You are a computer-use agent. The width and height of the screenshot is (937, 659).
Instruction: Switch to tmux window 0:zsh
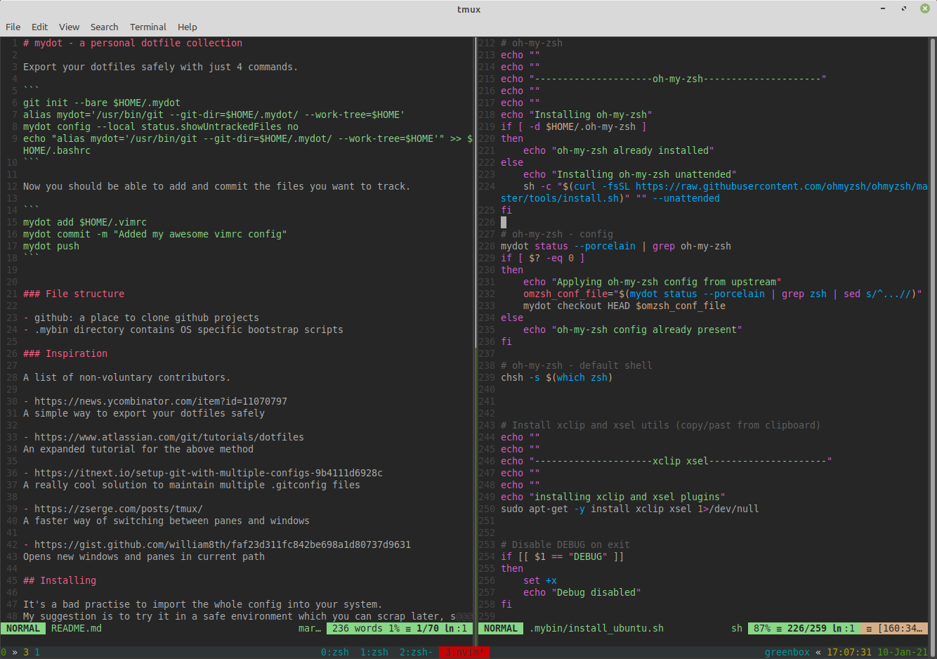click(334, 652)
